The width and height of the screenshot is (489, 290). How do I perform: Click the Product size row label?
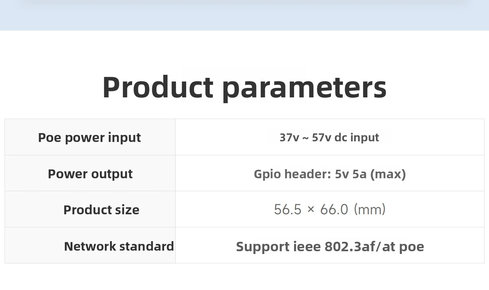101,210
